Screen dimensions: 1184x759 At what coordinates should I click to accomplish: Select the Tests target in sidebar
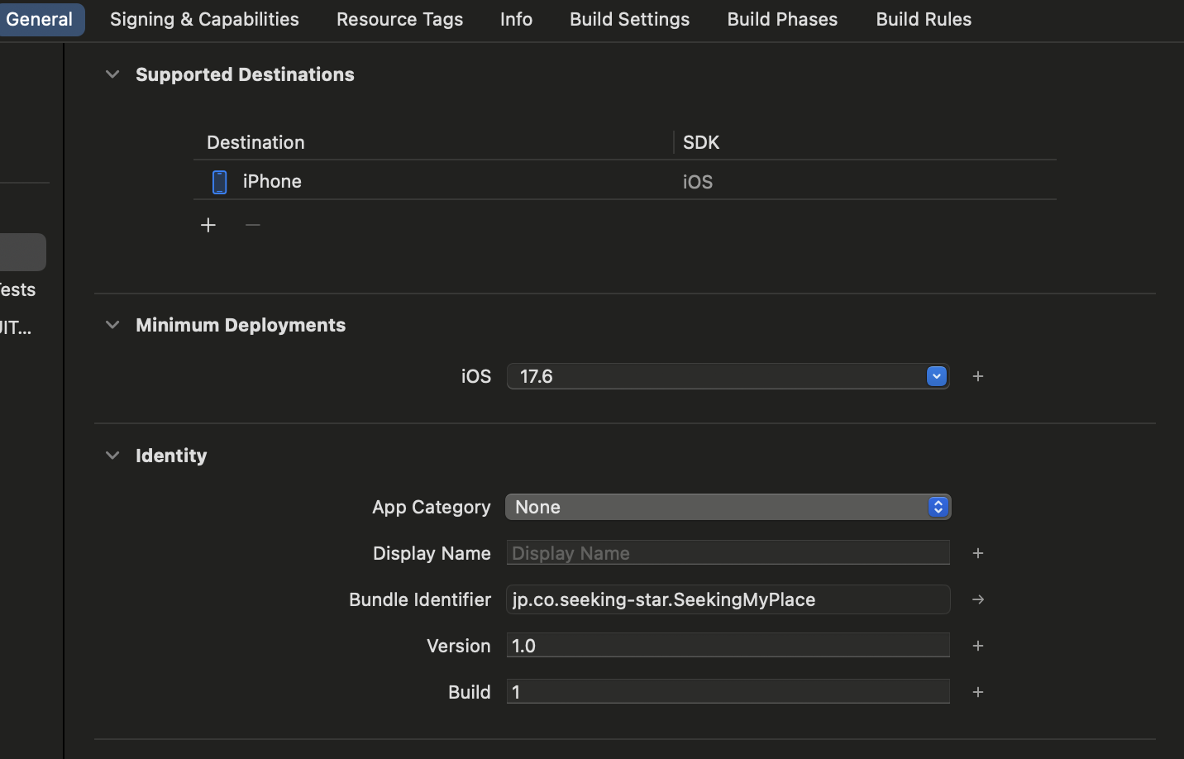[17, 290]
